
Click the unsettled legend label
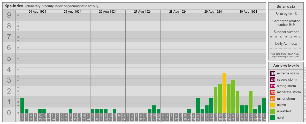(x=284, y=111)
